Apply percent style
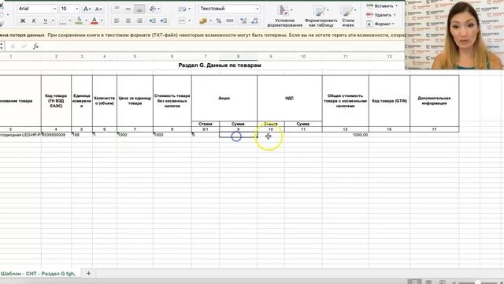 [219, 21]
